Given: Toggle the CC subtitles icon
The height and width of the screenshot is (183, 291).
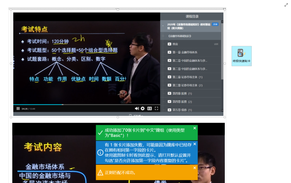Looking at the screenshot, I should coord(150,108).
